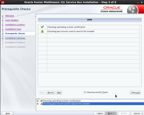The height and width of the screenshot is (115, 144).
Task: Click the green check icon in bottom tree
Action: tap(41, 101)
